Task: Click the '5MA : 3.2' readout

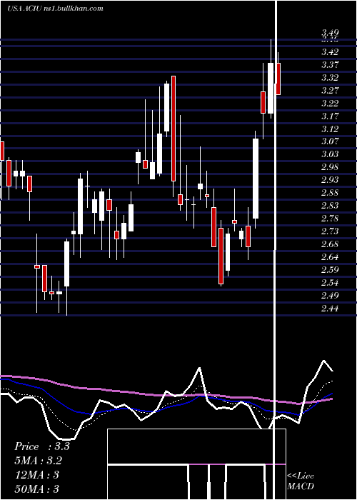Action: (39, 461)
